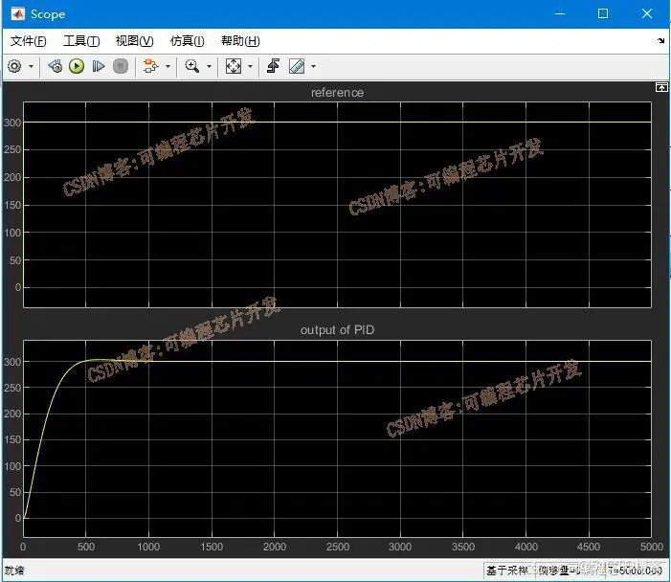The width and height of the screenshot is (671, 582).
Task: Click the 就绪 status bar text
Action: coord(14,571)
